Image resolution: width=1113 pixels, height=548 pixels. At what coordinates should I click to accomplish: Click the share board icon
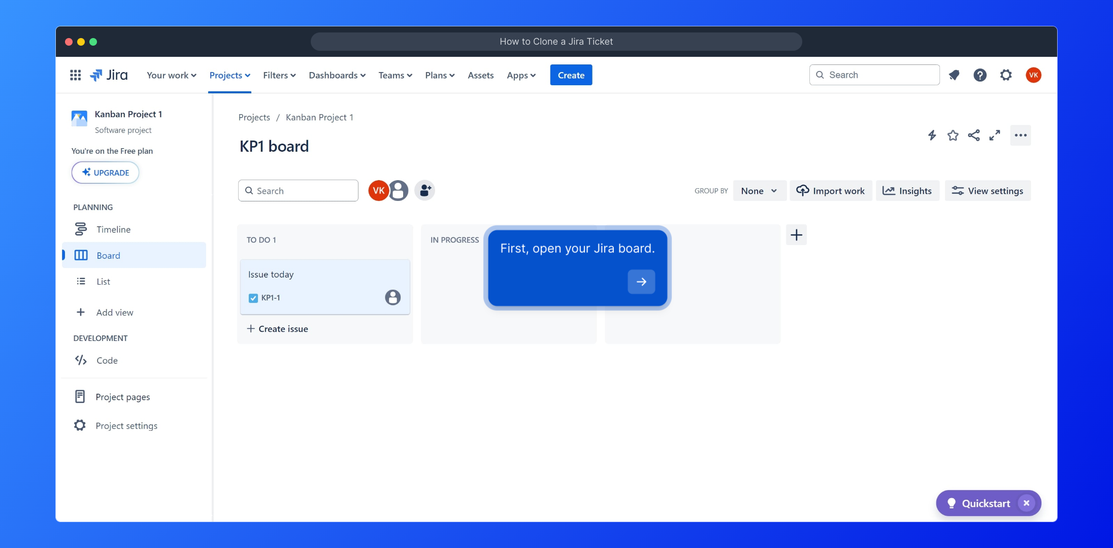973,135
